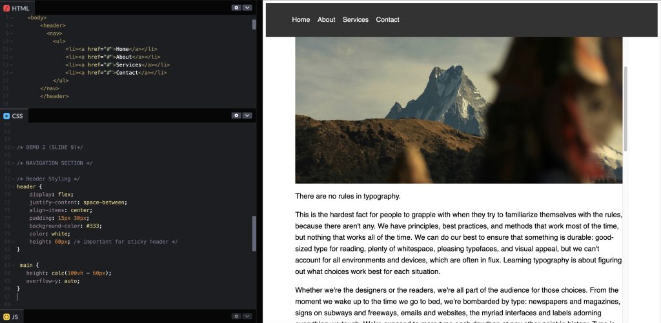Click the 'Header Styling' comment
661x323 pixels.
[x=48, y=179]
